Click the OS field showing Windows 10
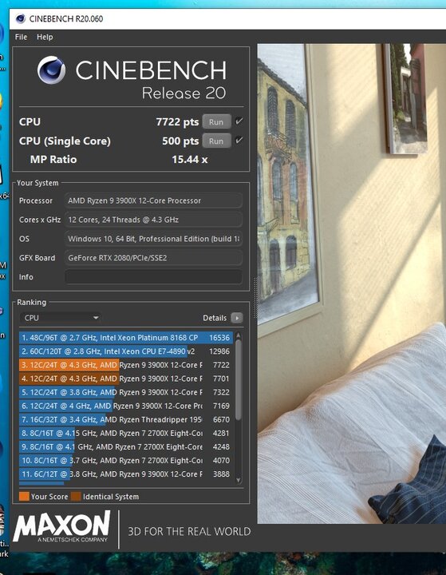Image resolution: width=446 pixels, height=575 pixels. point(153,239)
